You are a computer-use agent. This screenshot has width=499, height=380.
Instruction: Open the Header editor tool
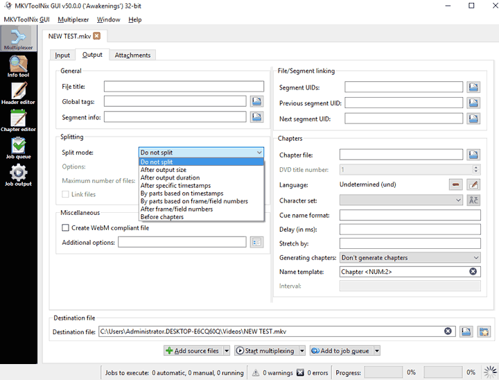coord(18,93)
